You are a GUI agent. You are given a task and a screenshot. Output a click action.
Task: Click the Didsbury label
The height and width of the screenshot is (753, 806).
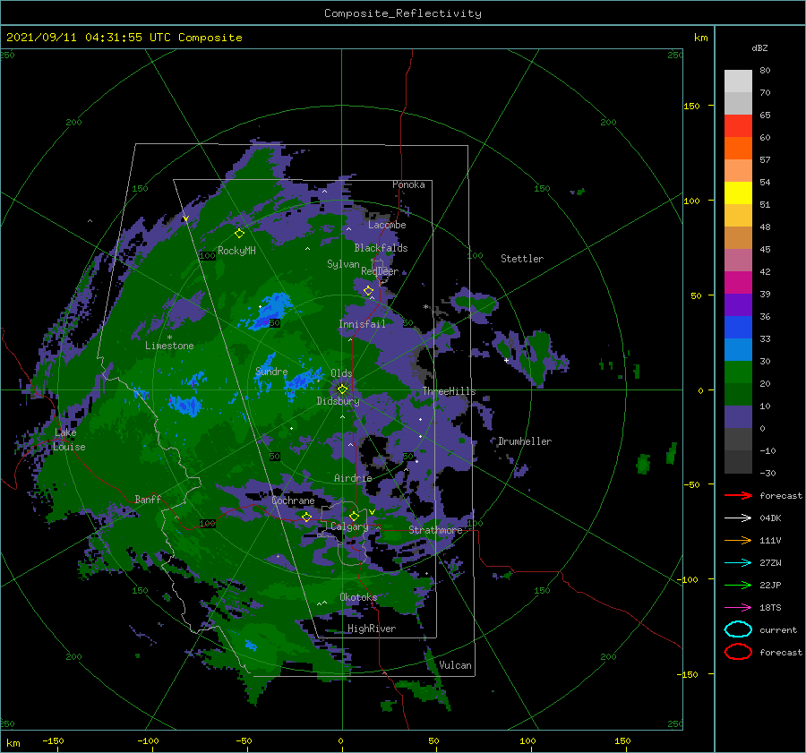[x=338, y=401]
